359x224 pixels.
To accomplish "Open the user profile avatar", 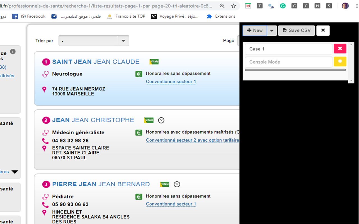I will coord(345,6).
